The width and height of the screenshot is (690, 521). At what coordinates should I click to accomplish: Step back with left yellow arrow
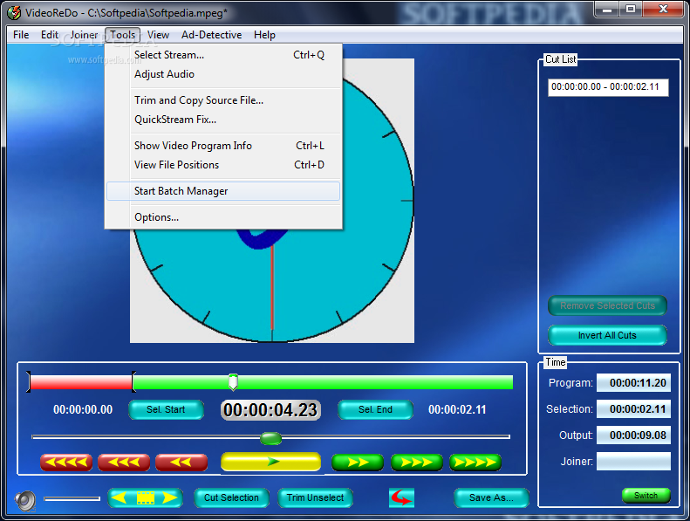(119, 497)
